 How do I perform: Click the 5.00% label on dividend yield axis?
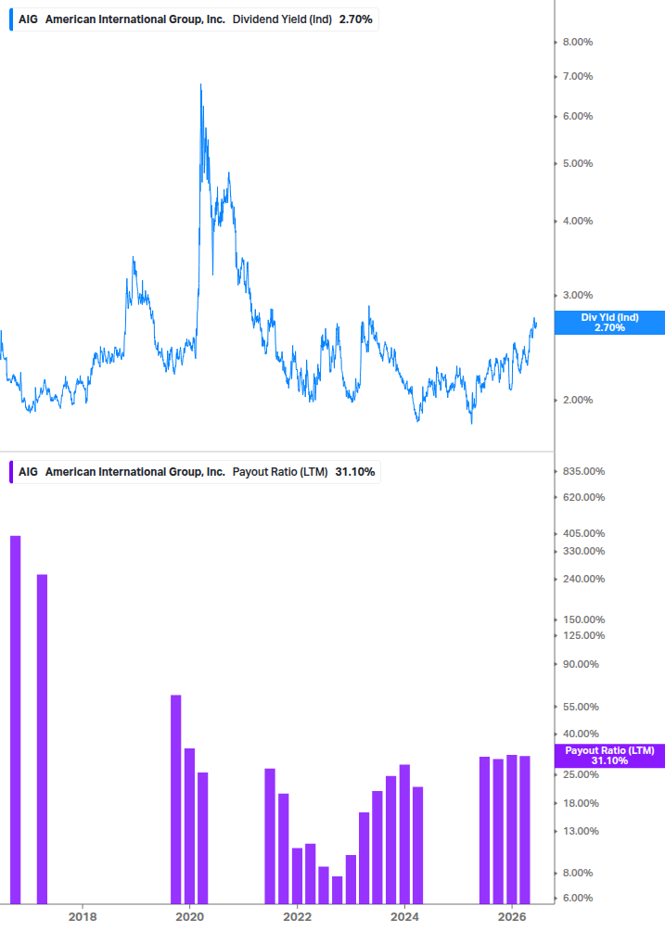(x=578, y=163)
